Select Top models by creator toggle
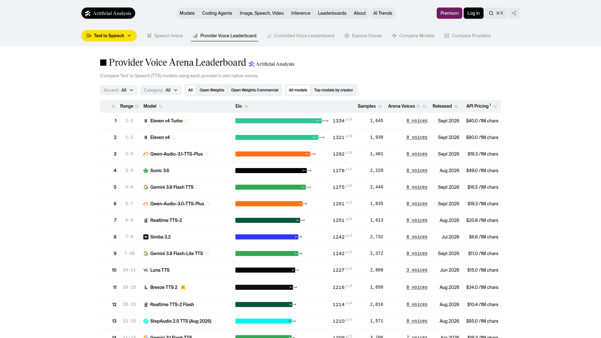This screenshot has height=338, width=601. point(333,90)
